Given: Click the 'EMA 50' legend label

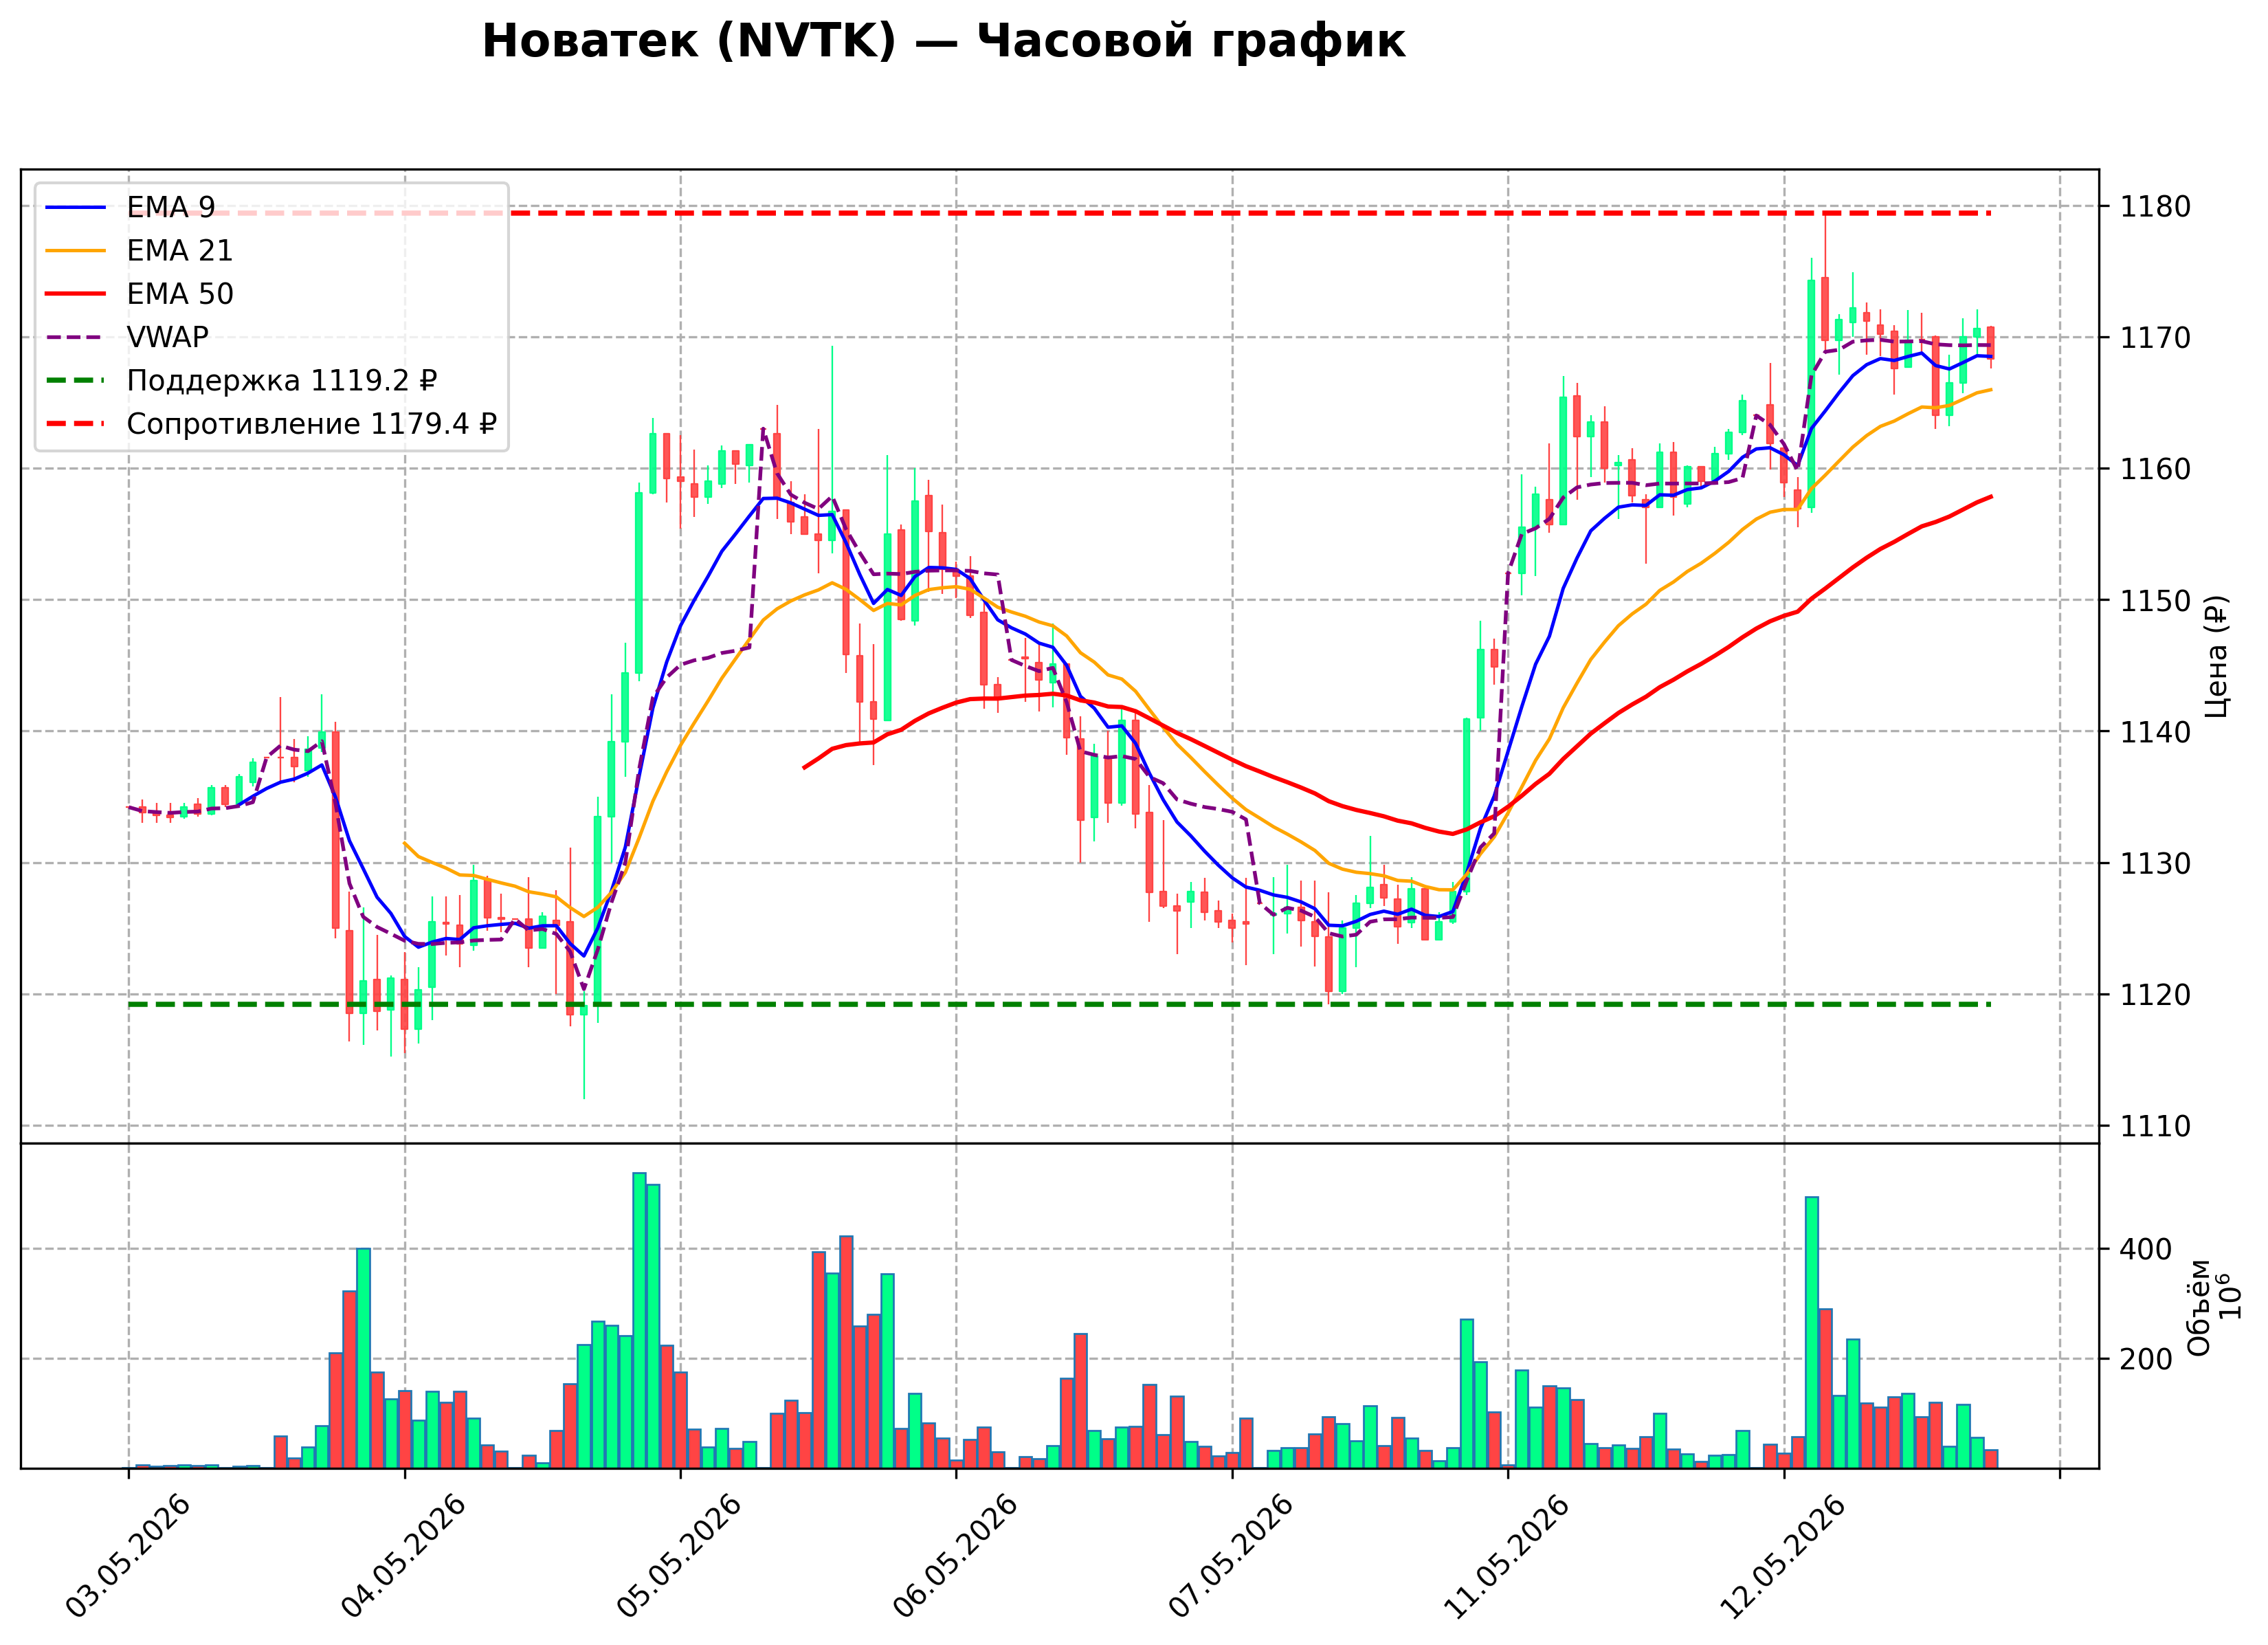Looking at the screenshot, I should pos(179,294).
